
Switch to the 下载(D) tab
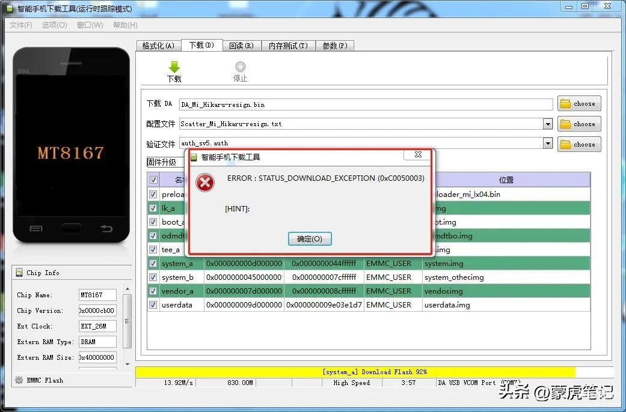pyautogui.click(x=201, y=45)
